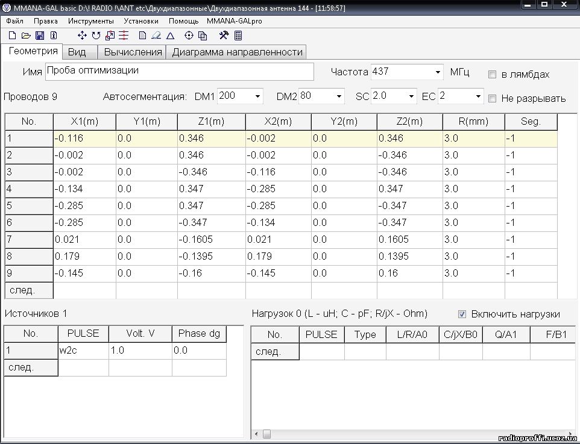Click the 'след.' row in loads table
This screenshot has width=580, height=444.
(x=413, y=352)
